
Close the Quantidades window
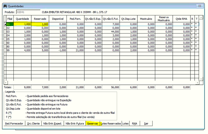coord(200,6)
